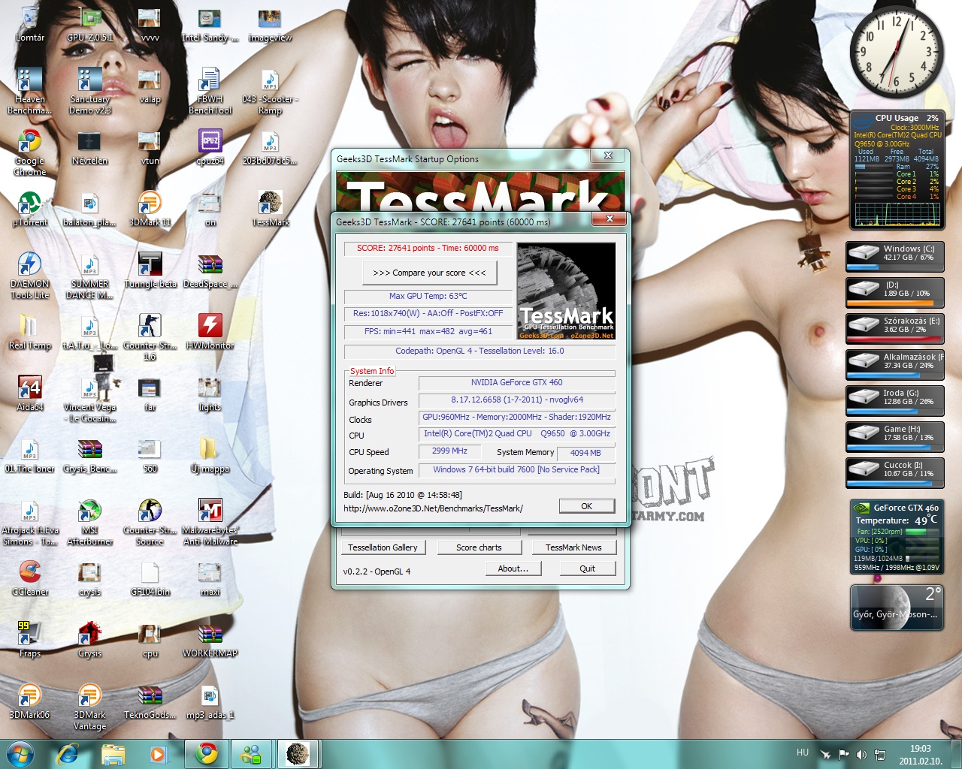Screen dimensions: 962x769
Task: Open Real Temp desktop icon
Action: pyautogui.click(x=29, y=332)
